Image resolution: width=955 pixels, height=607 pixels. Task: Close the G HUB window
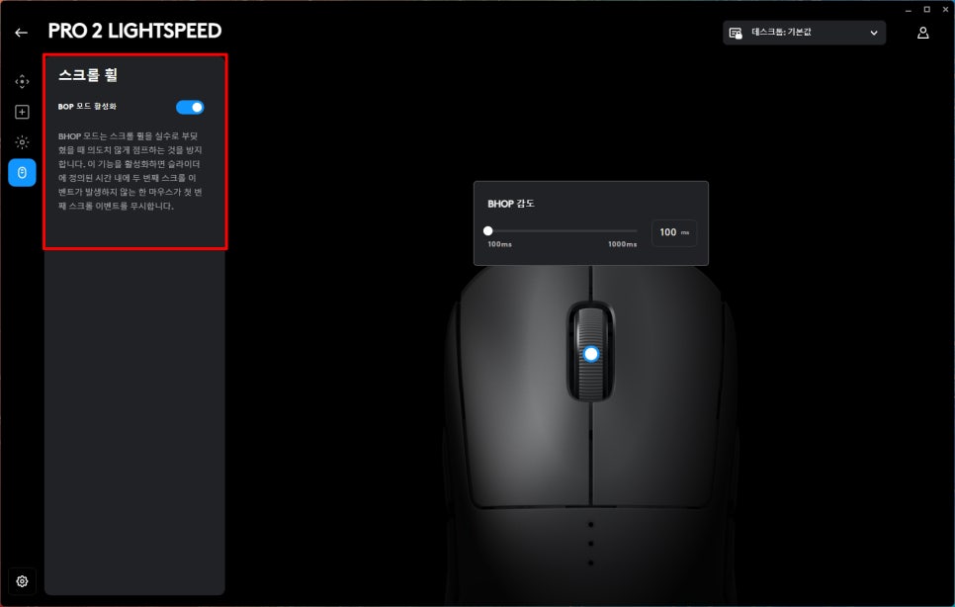pos(946,10)
